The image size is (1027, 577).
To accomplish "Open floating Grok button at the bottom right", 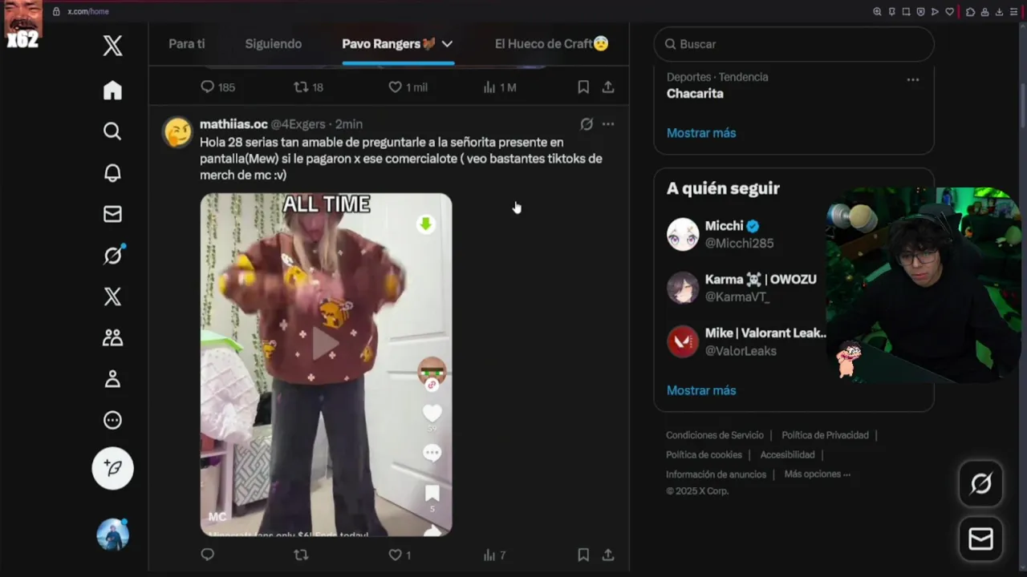I will pos(980,483).
